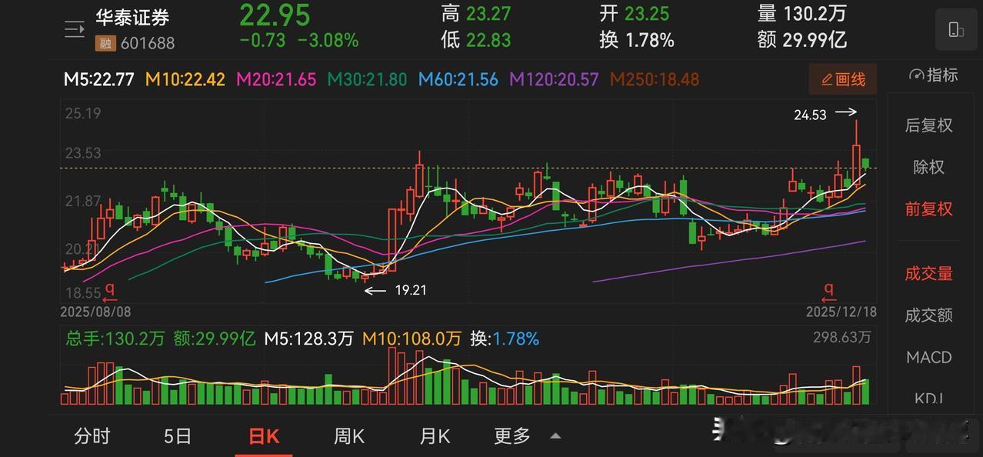The height and width of the screenshot is (457, 983).
Task: Click the 融 margin badge
Action: click(x=105, y=43)
